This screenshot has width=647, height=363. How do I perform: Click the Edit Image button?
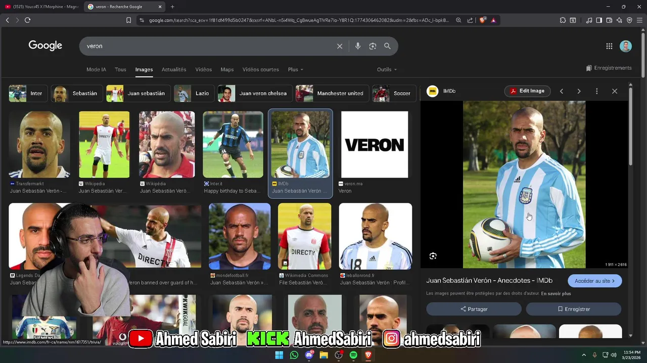click(x=527, y=91)
